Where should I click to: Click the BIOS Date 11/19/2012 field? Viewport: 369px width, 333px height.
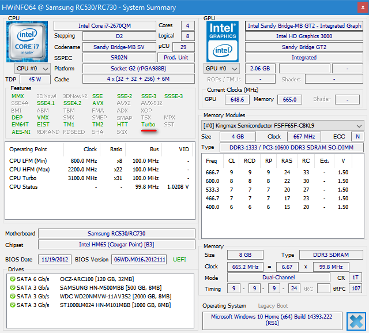click(55, 260)
